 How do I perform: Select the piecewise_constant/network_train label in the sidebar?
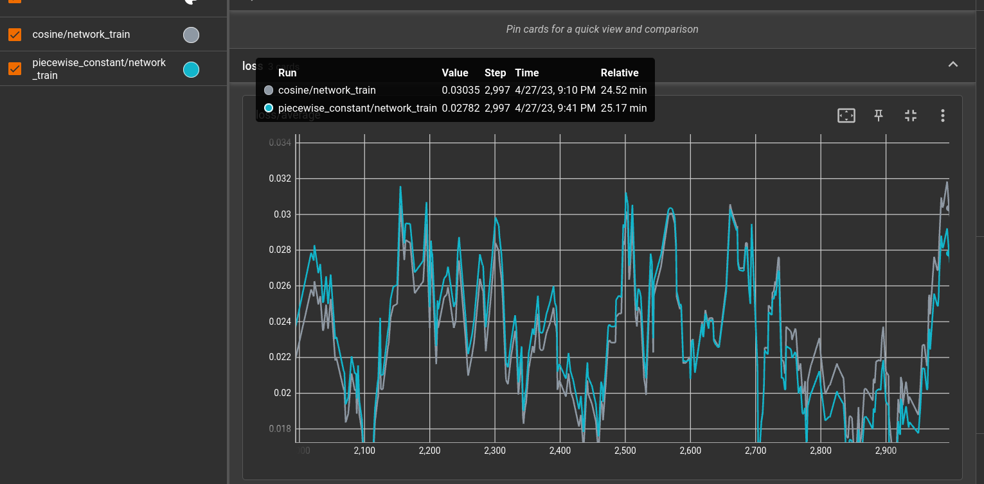click(99, 69)
